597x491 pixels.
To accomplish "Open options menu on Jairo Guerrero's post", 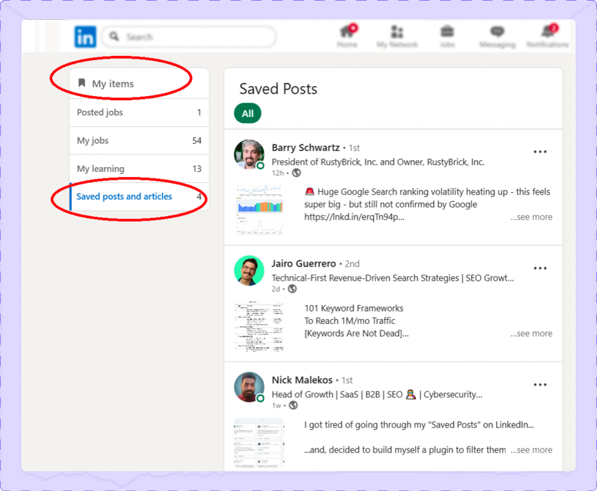I will [540, 267].
